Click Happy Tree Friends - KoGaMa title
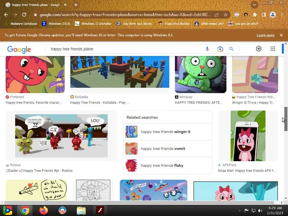The height and width of the screenshot is (216, 288). click(x=100, y=102)
